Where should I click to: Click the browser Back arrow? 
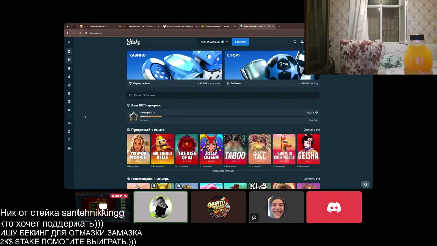tap(68, 33)
